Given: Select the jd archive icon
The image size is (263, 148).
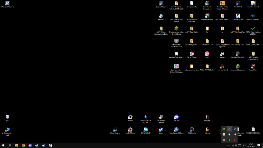Looking at the screenshot, I should 222,29.
